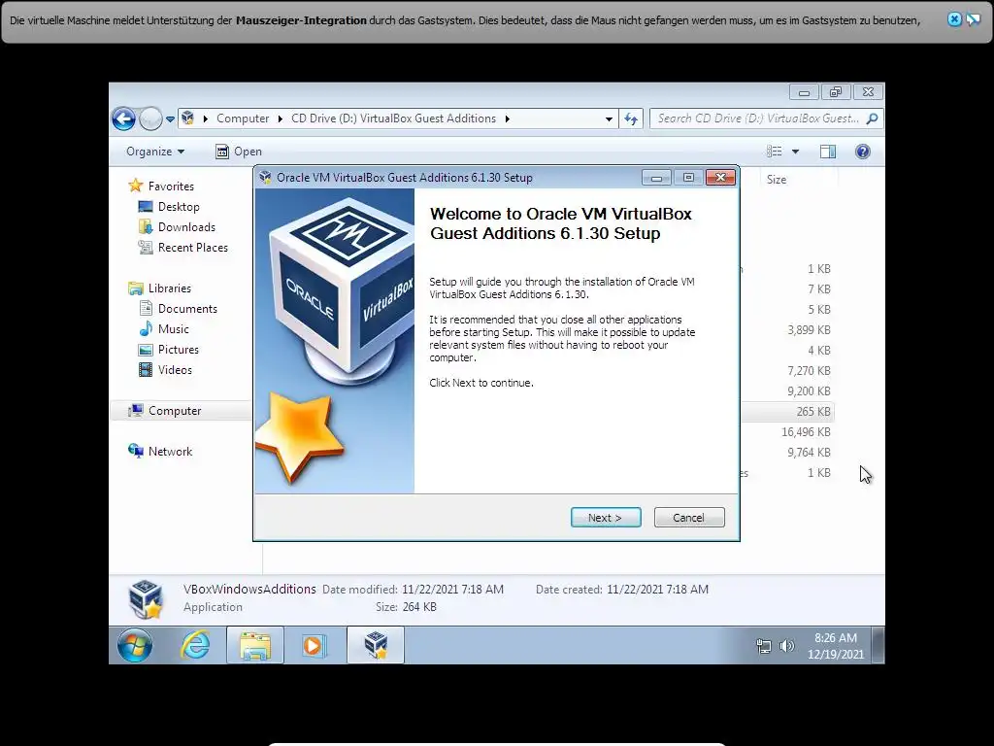This screenshot has width=994, height=746.
Task: Click the Windows Explorer taskbar icon
Action: pos(255,646)
